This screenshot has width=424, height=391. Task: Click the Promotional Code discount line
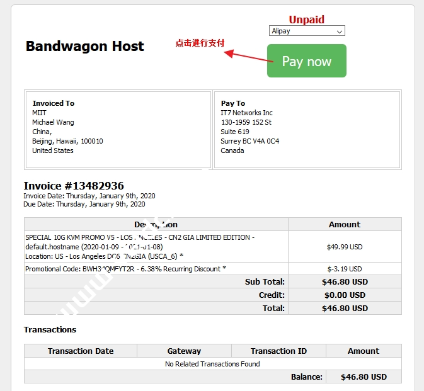coord(126,269)
